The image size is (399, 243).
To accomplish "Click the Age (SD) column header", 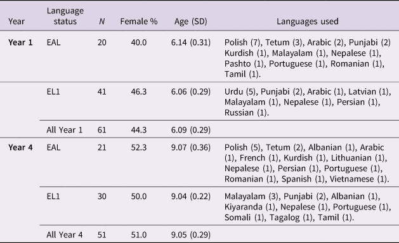I will point(190,22).
